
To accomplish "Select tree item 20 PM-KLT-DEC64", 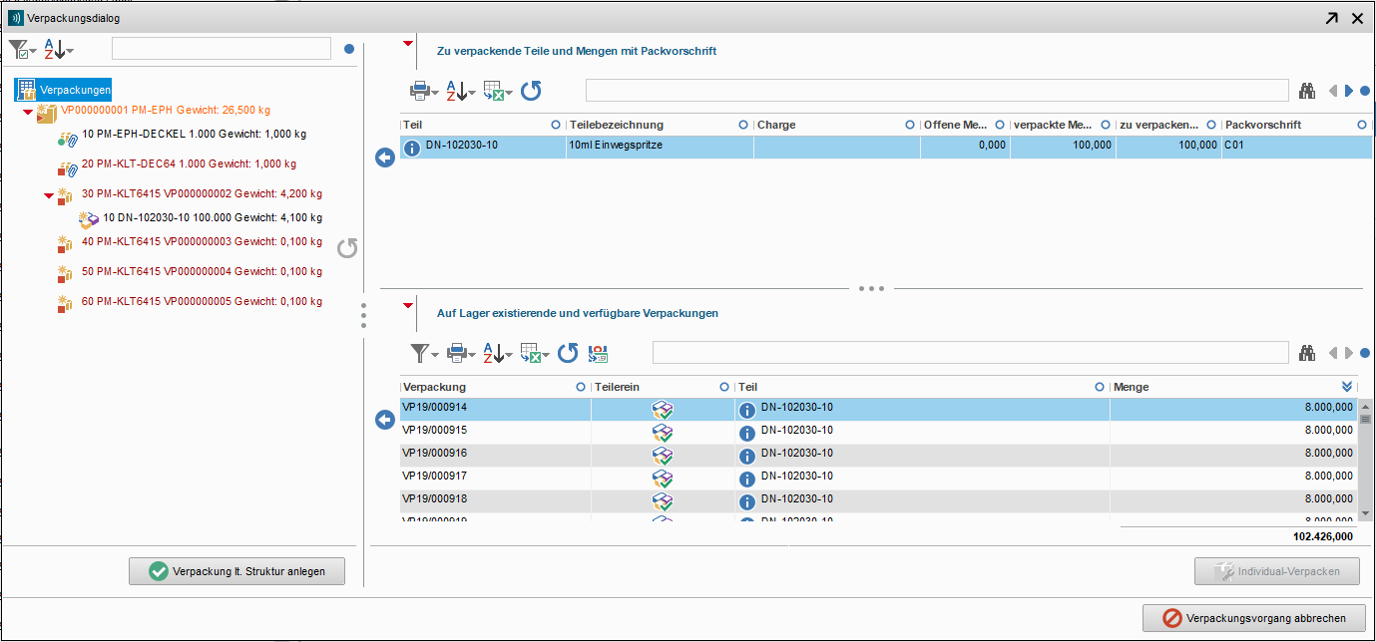I will click(x=189, y=163).
